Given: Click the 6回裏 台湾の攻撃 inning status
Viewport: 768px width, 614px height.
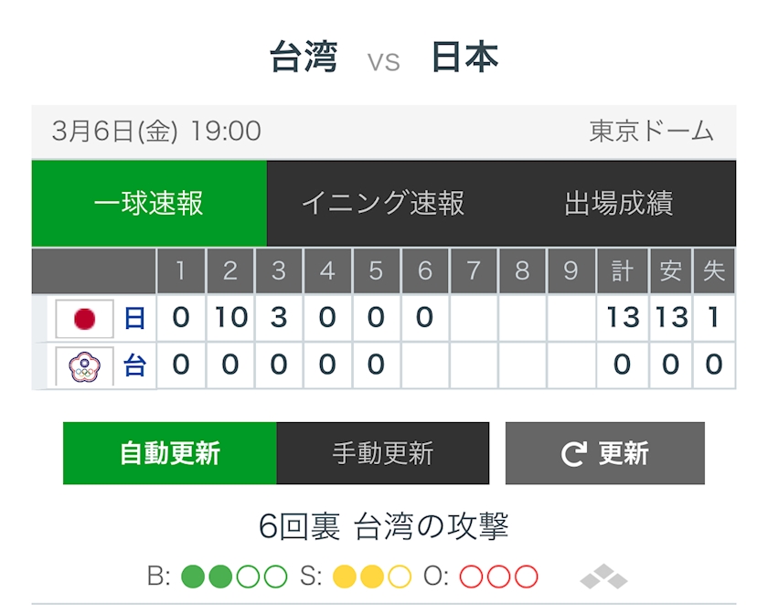Looking at the screenshot, I should [x=384, y=527].
